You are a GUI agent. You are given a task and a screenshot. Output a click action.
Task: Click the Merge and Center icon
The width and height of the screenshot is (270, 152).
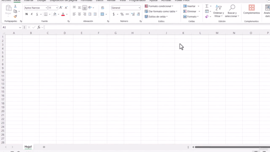point(102,14)
